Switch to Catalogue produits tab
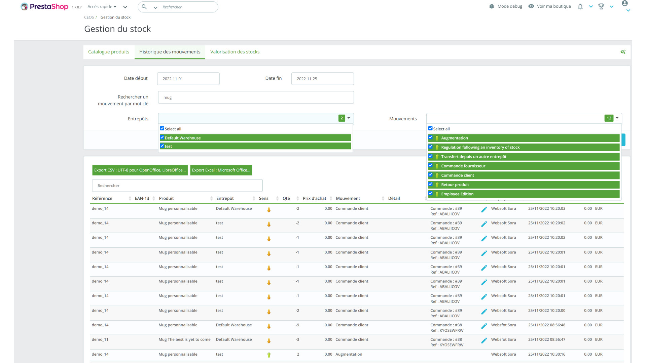Viewport: 646px width, 363px height. [x=109, y=52]
